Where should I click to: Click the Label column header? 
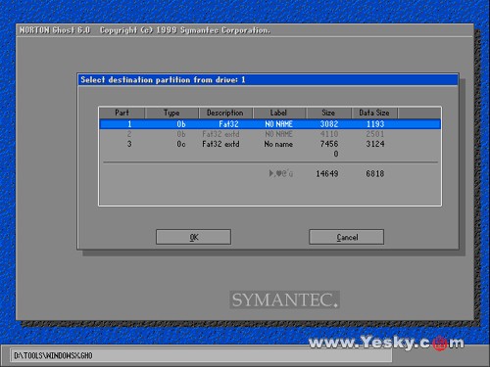click(279, 113)
